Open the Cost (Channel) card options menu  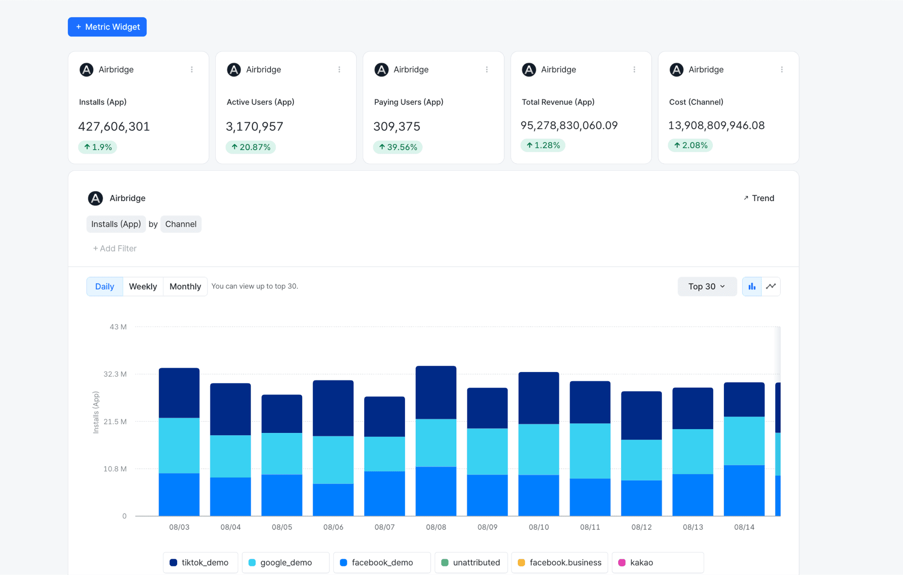click(781, 70)
